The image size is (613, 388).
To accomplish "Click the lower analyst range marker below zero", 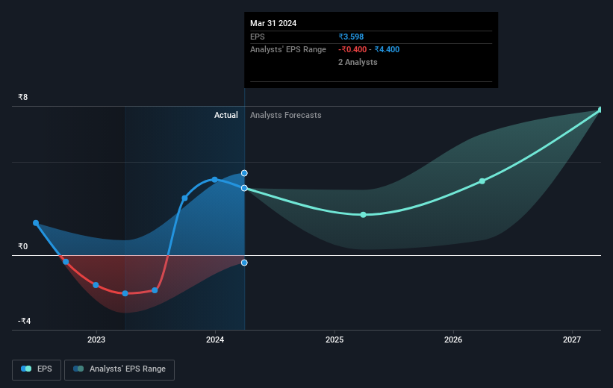I will point(244,263).
